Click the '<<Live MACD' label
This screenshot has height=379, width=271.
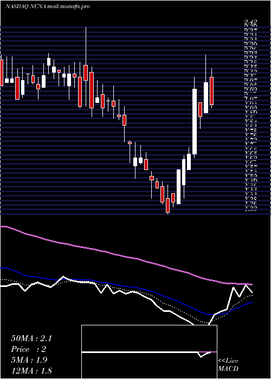point(228,365)
